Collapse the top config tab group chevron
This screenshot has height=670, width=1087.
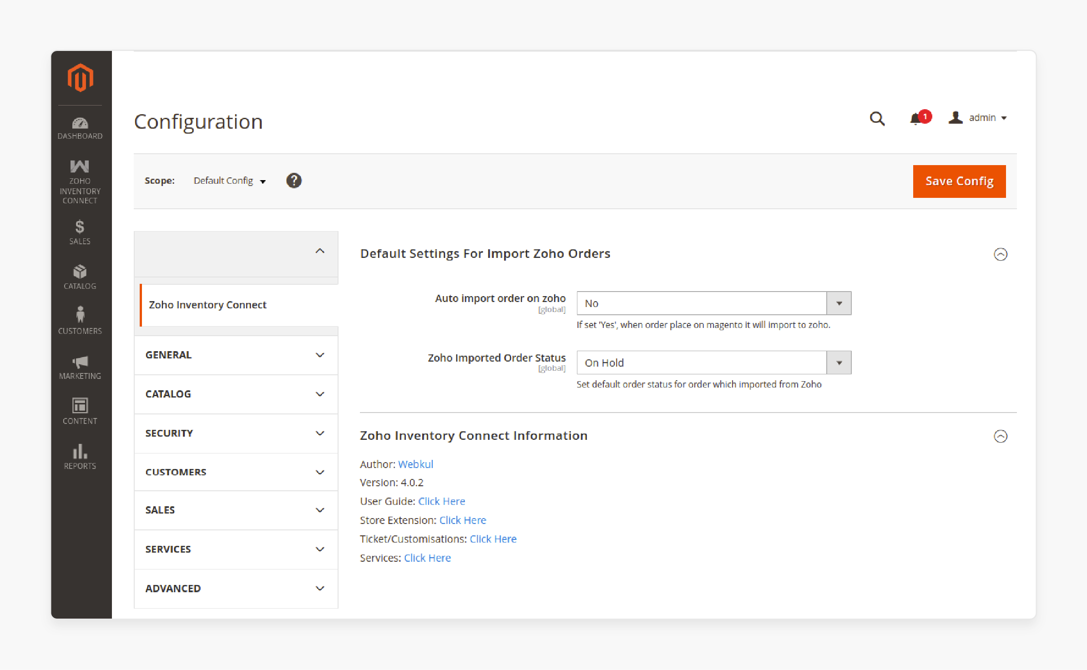click(320, 251)
